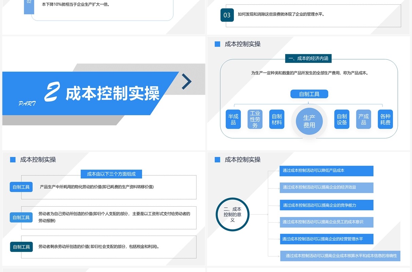The image size is (412, 272).
Task: Select the text "劳动者剩余劳动所创造的价值"
Action: [x=63, y=247]
